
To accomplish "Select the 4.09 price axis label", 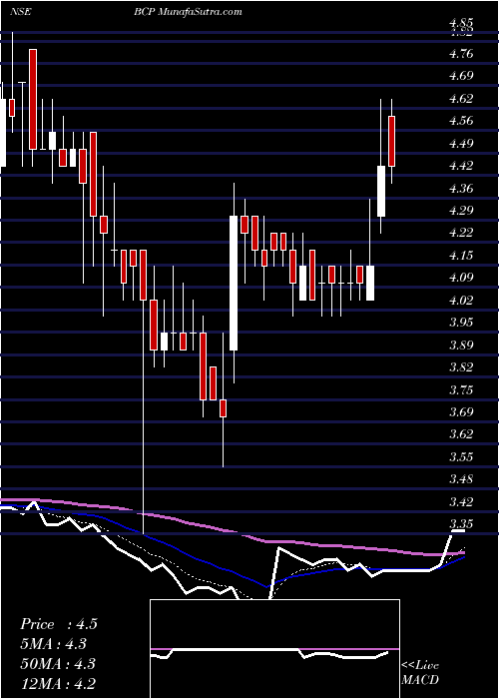I will (x=461, y=279).
